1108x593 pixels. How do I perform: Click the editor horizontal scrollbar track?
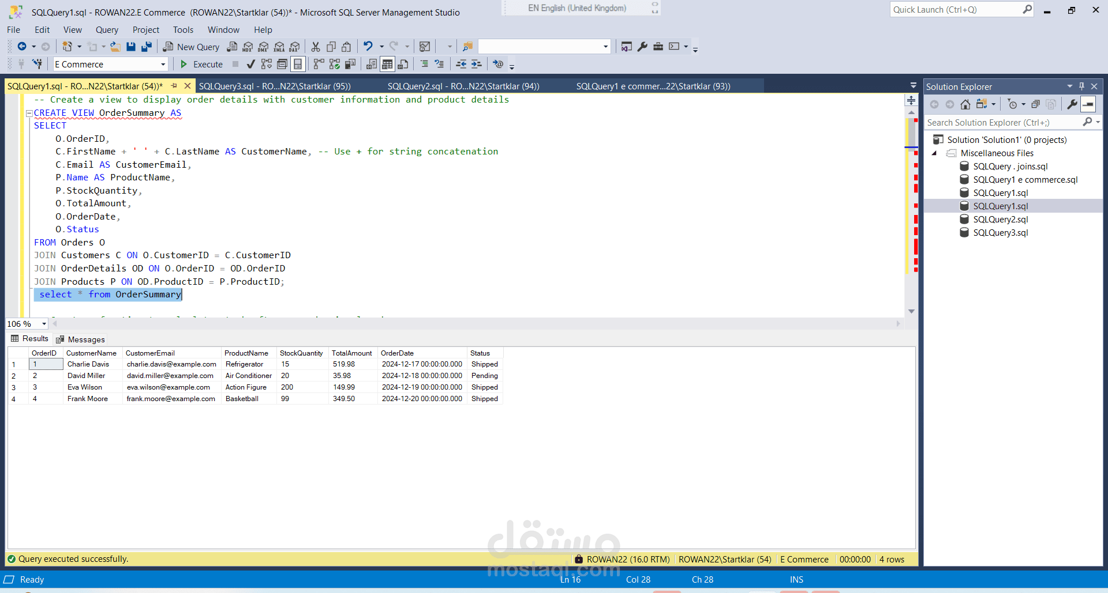point(476,324)
